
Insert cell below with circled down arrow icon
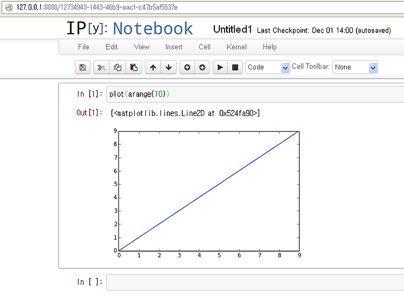pyautogui.click(x=202, y=67)
